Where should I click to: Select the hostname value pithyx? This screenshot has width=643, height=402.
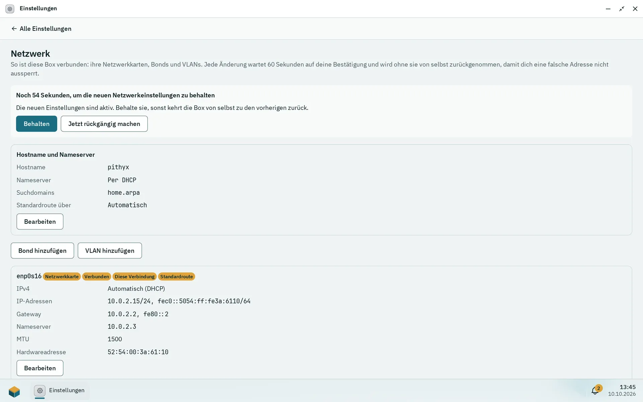[118, 167]
